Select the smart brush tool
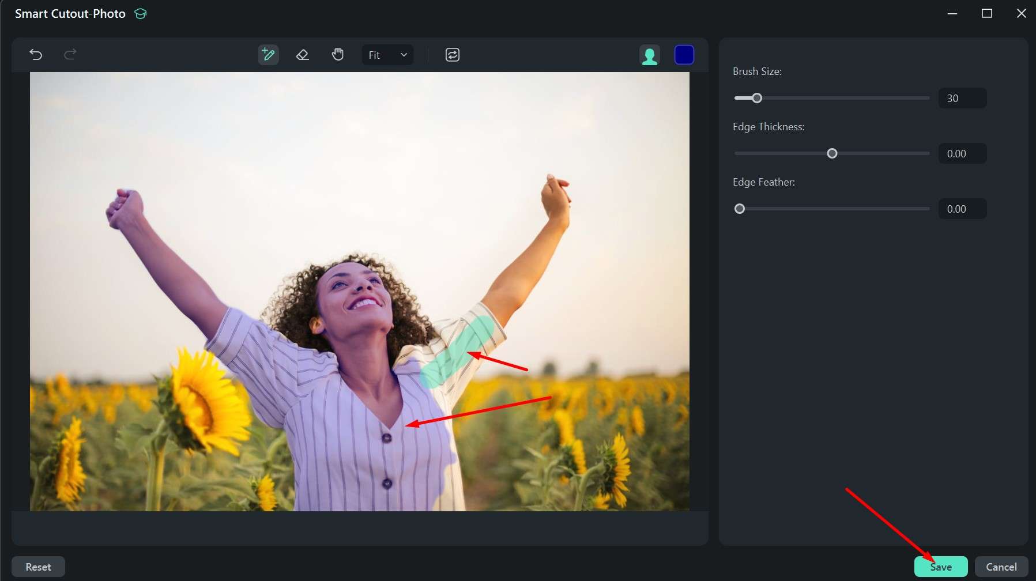 [268, 55]
